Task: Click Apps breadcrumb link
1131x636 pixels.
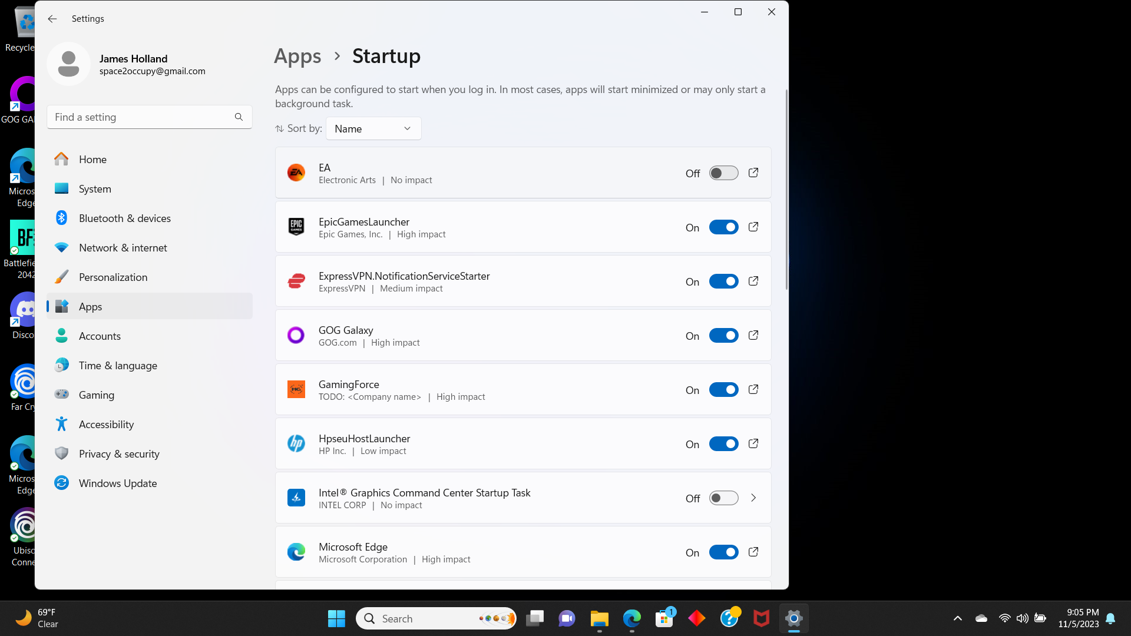Action: tap(297, 56)
